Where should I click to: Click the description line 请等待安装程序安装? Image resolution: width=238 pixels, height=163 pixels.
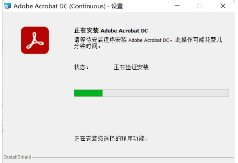(x=100, y=40)
